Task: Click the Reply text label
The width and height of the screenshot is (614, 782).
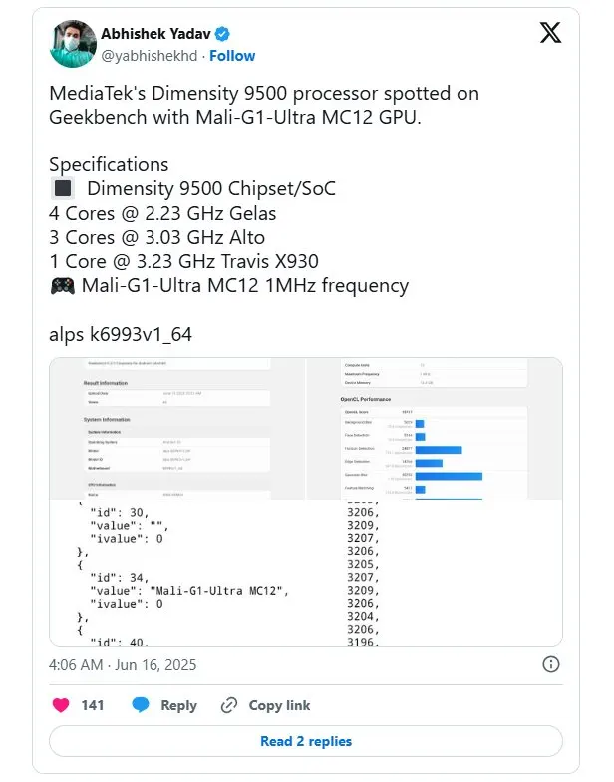Action: tap(178, 705)
